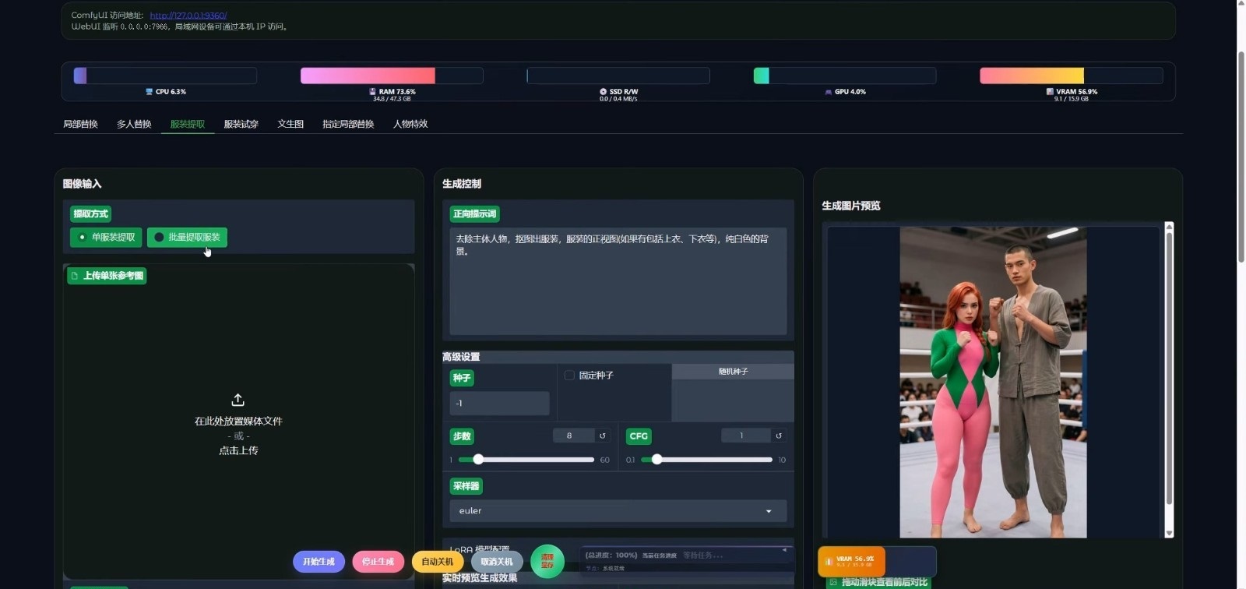Open the ComfyUI address link
The width and height of the screenshot is (1246, 589).
(188, 16)
